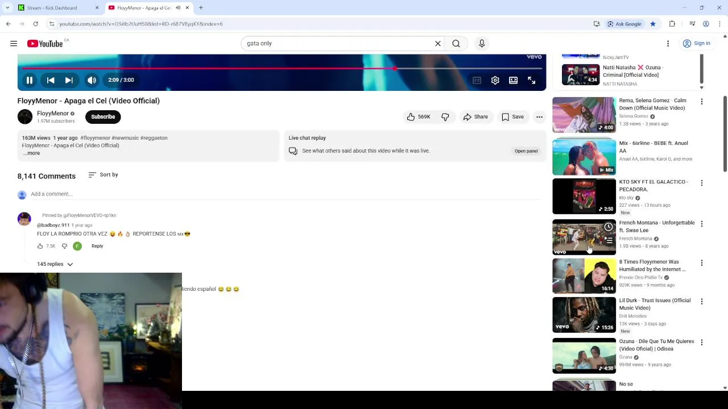Image resolution: width=728 pixels, height=409 pixels.
Task: Open the @badboyz.911 profile link
Action: tap(53, 225)
